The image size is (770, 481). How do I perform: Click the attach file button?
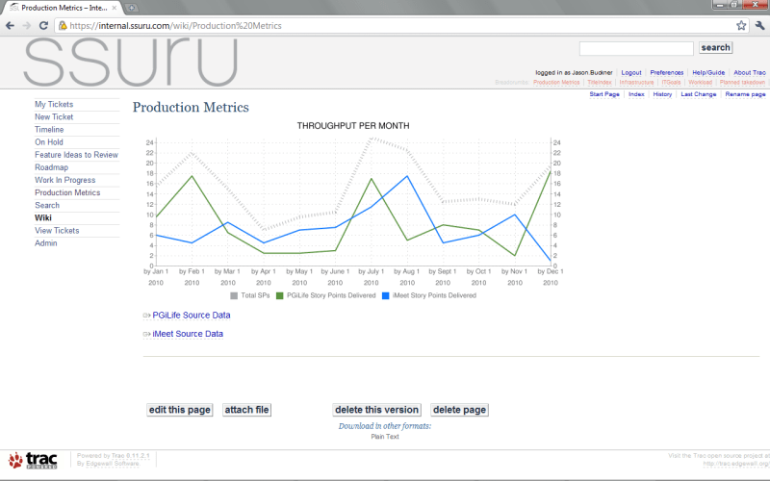pos(247,410)
